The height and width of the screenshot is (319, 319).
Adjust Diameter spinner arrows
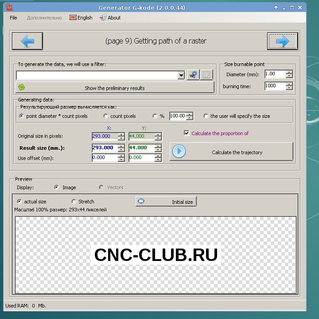point(289,74)
